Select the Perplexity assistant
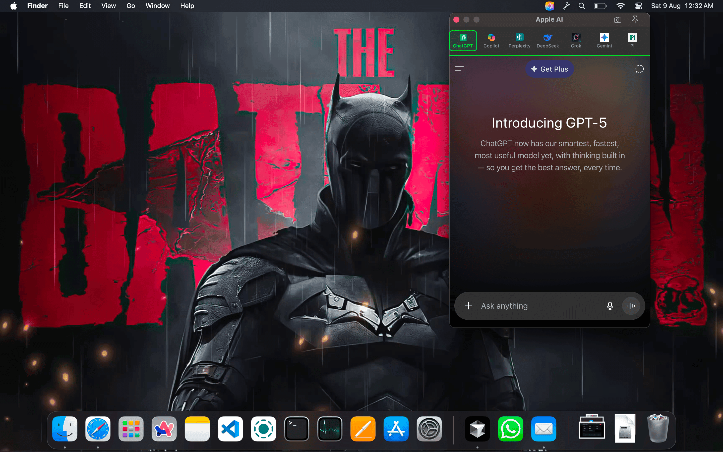The height and width of the screenshot is (452, 723). [519, 40]
